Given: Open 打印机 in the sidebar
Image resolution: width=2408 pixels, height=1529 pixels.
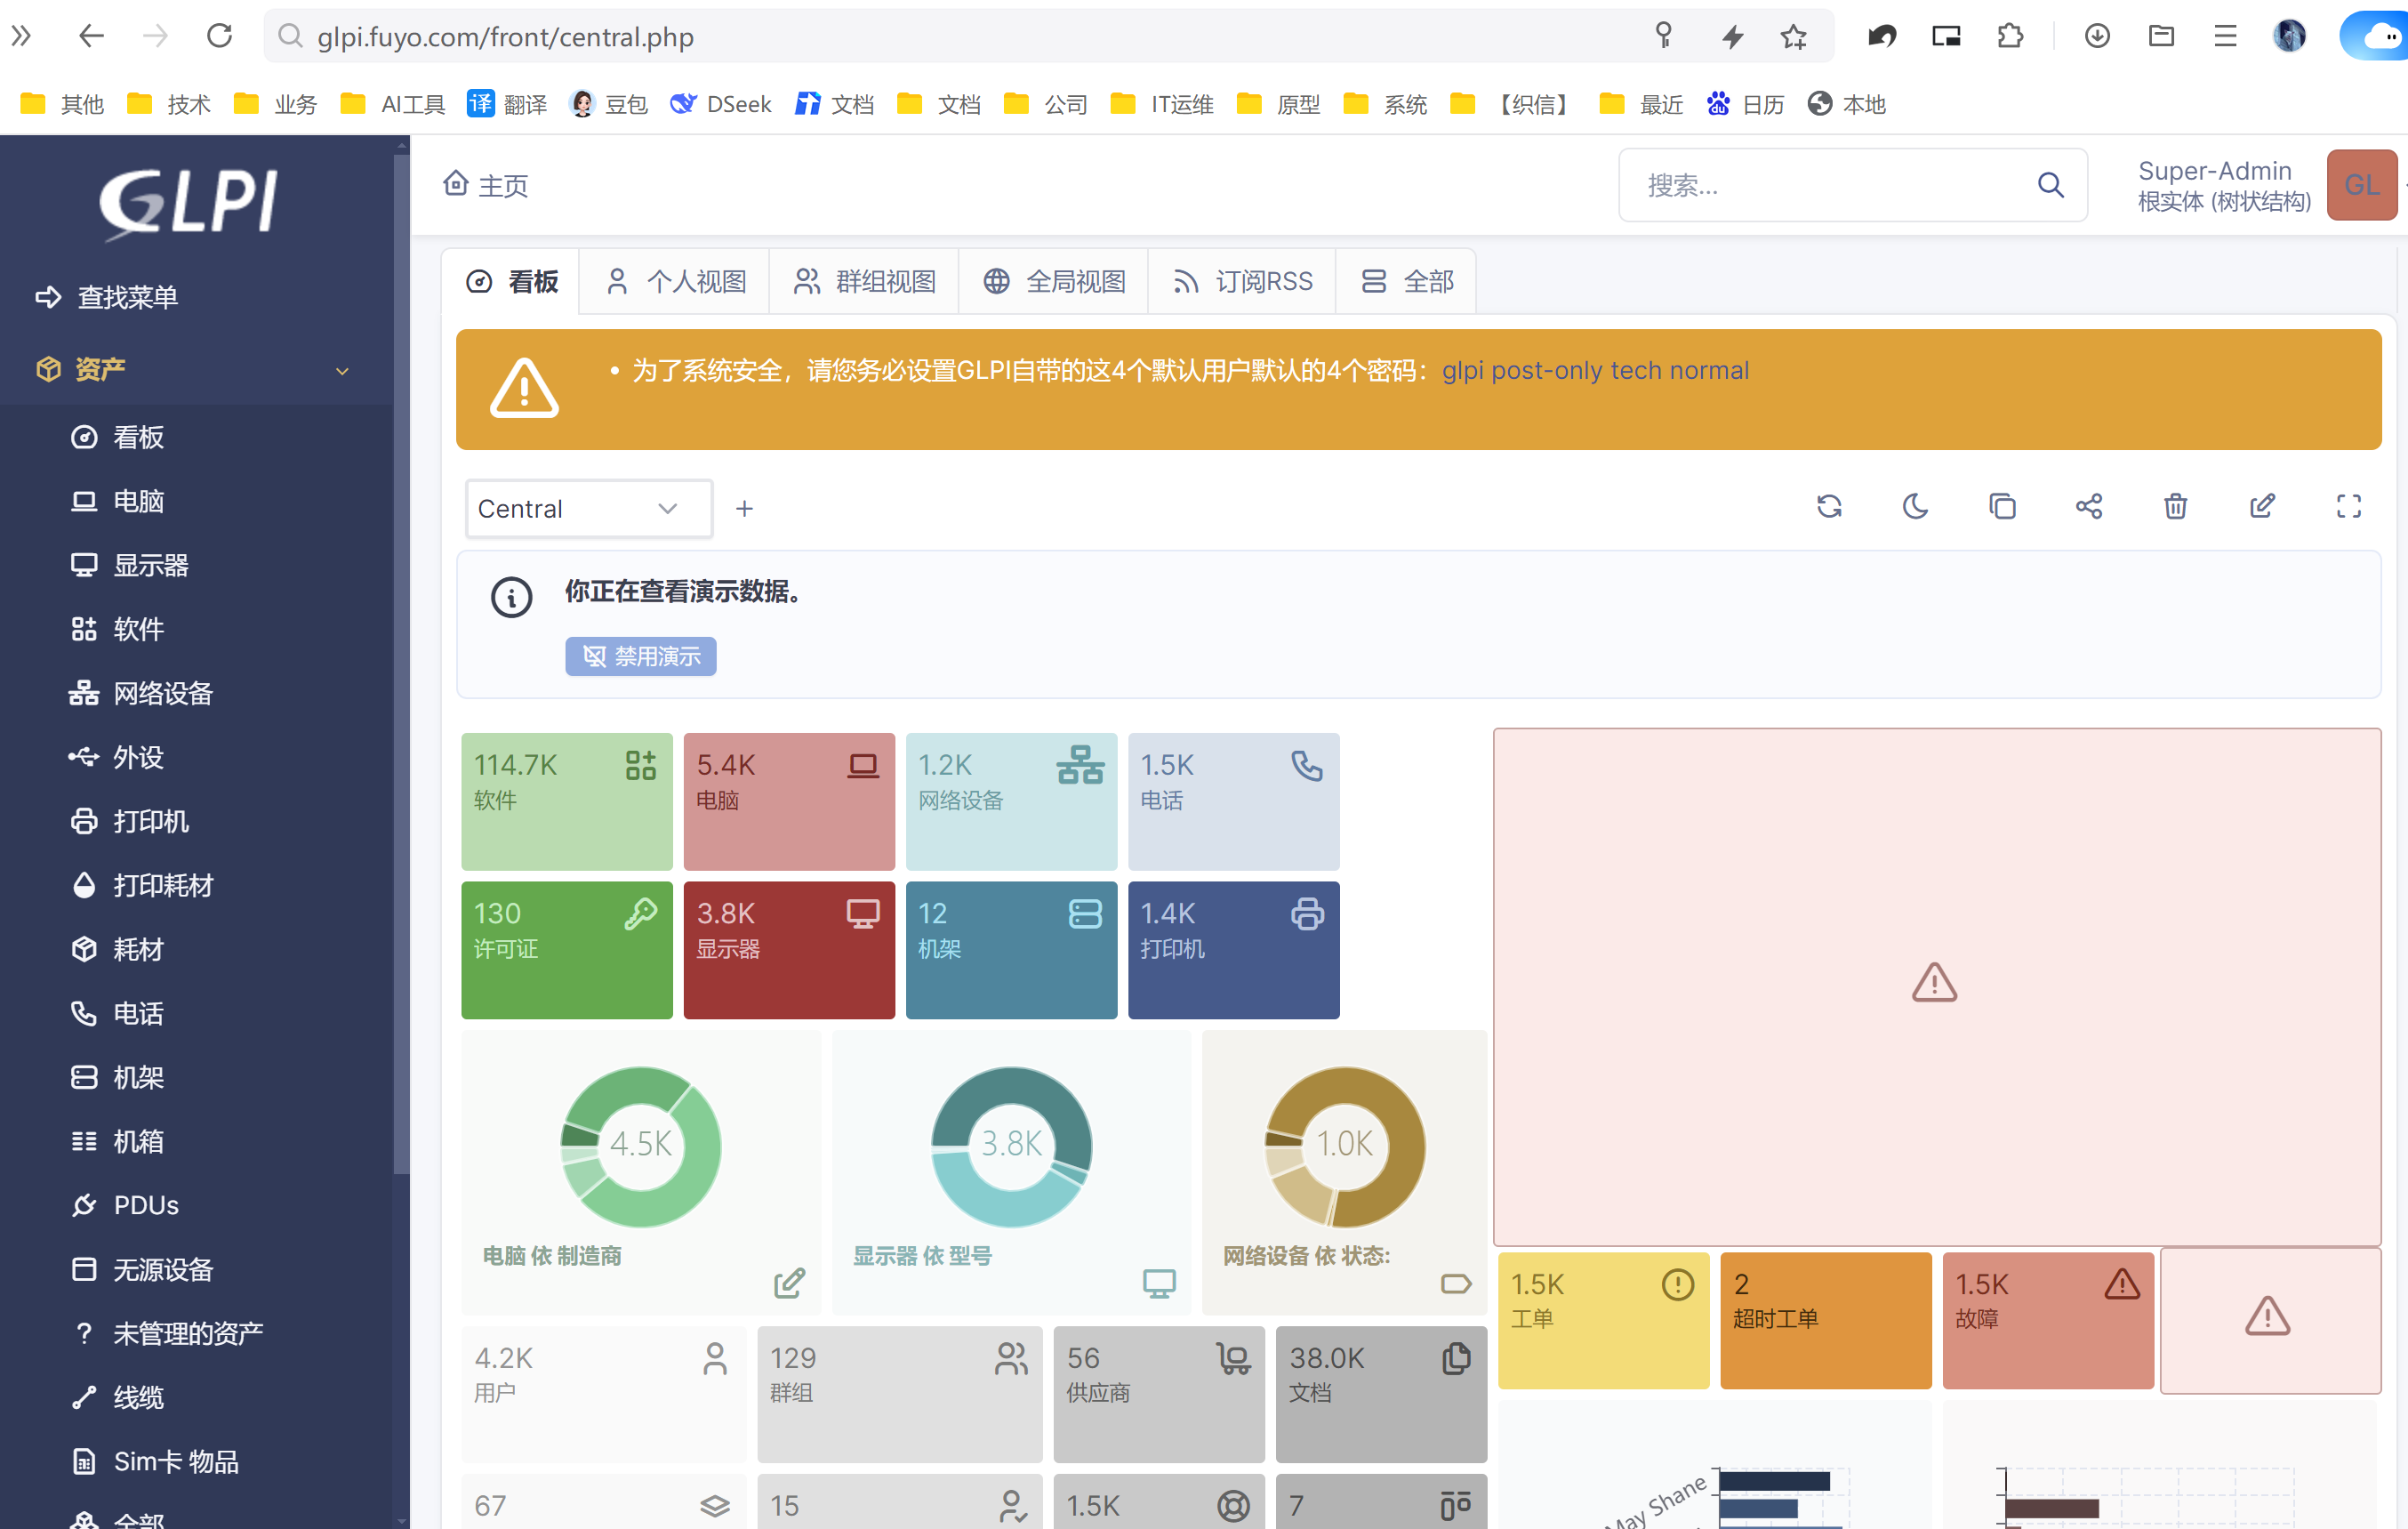Looking at the screenshot, I should coord(150,821).
